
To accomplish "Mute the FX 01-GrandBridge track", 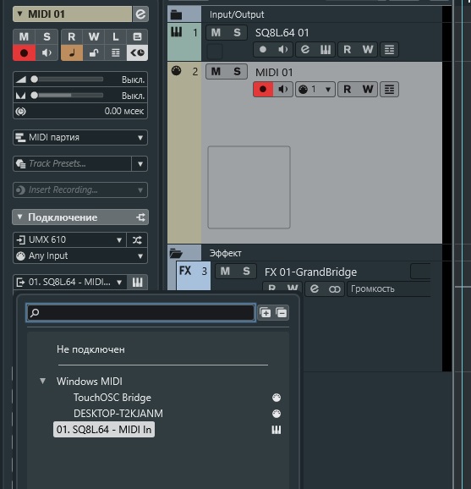I will tap(226, 271).
